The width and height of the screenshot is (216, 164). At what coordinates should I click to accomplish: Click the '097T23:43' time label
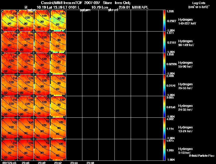click(9, 163)
